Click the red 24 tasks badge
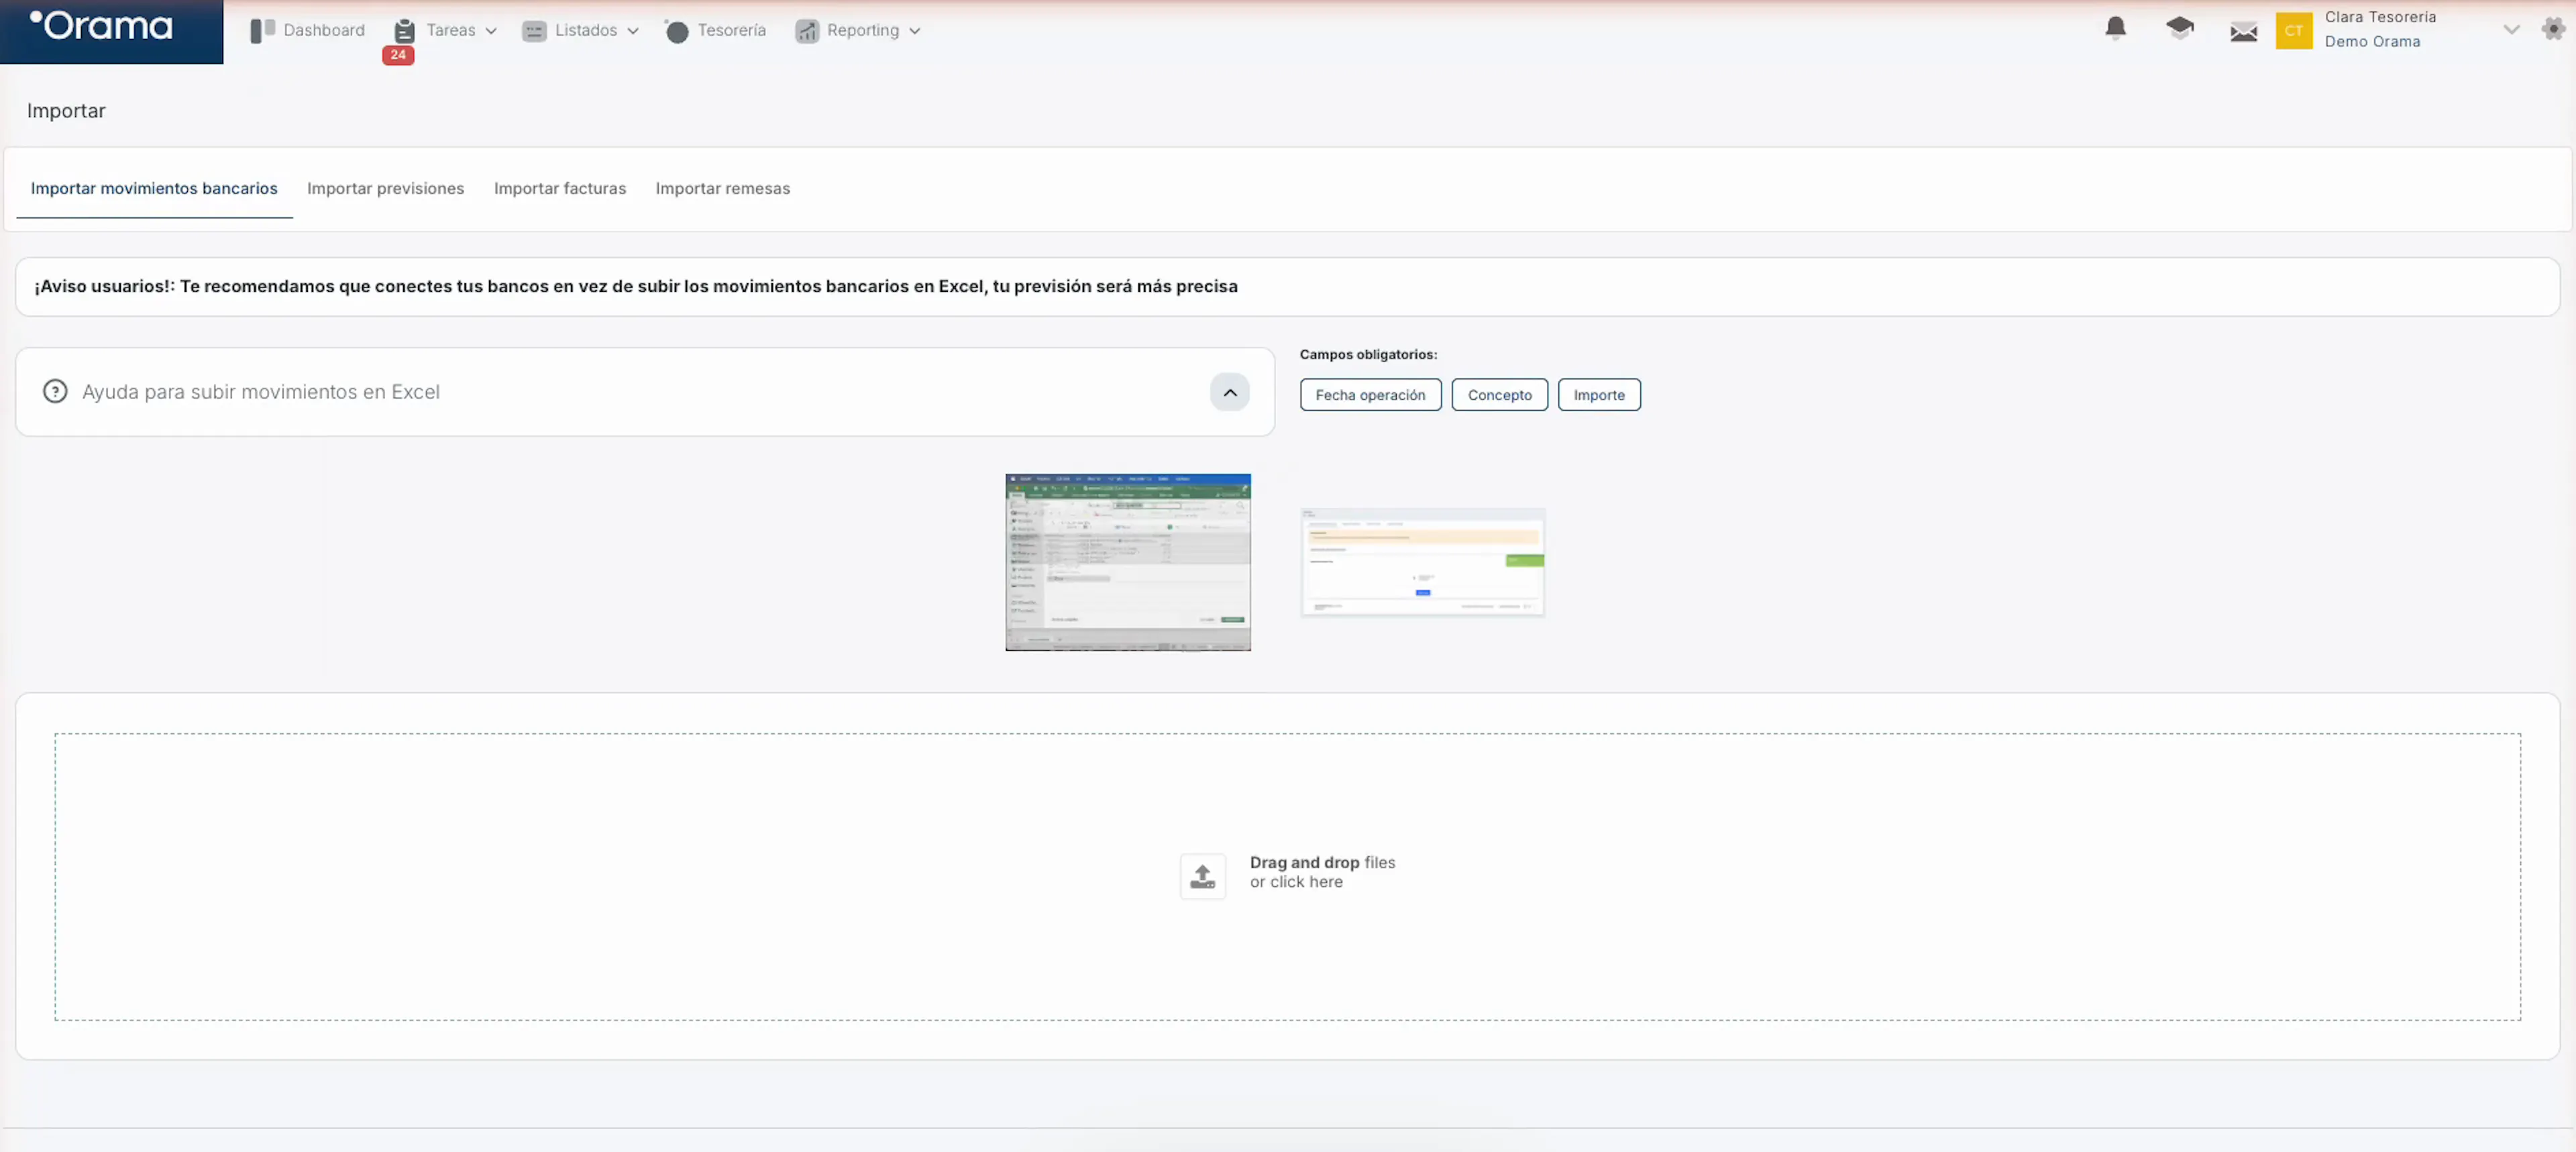The width and height of the screenshot is (2576, 1152). click(398, 55)
